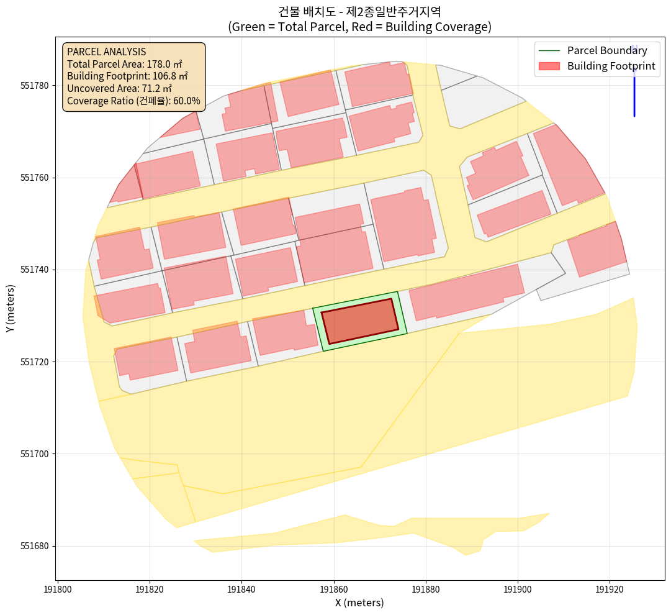Click the Coverage Ratio 60.0% line
The width and height of the screenshot is (671, 615).
133,101
